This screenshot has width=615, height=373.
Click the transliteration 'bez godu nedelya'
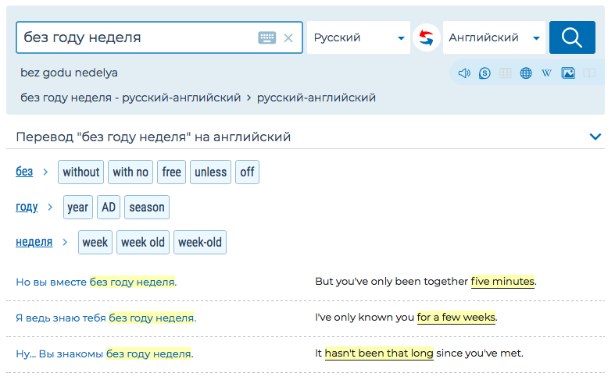(x=69, y=73)
